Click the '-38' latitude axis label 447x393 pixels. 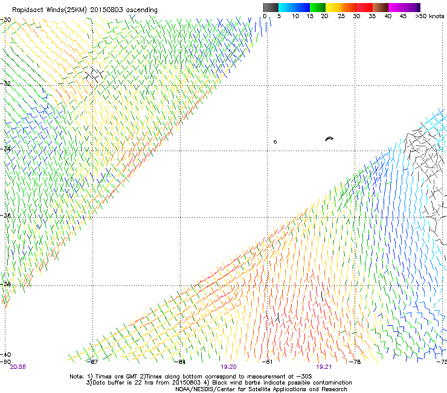(5, 284)
